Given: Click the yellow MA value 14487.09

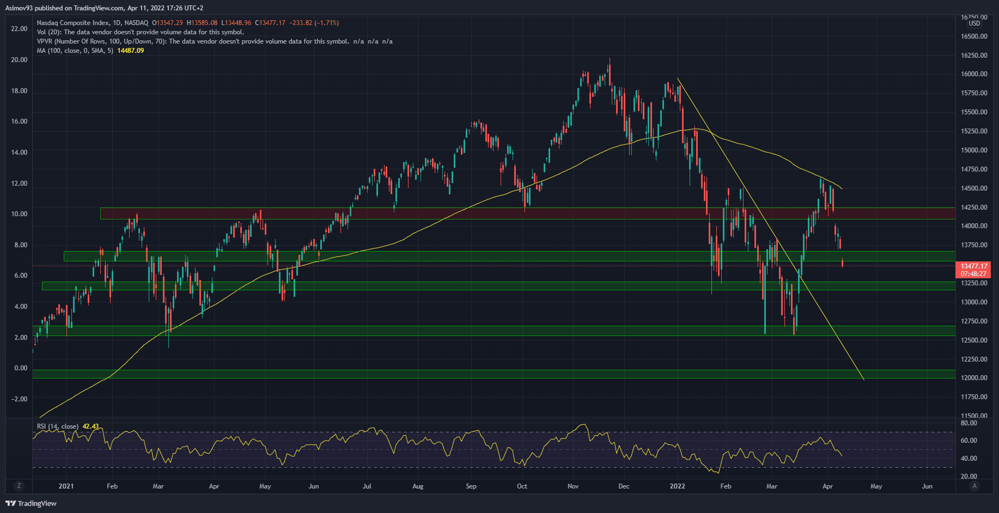Looking at the screenshot, I should click(131, 51).
